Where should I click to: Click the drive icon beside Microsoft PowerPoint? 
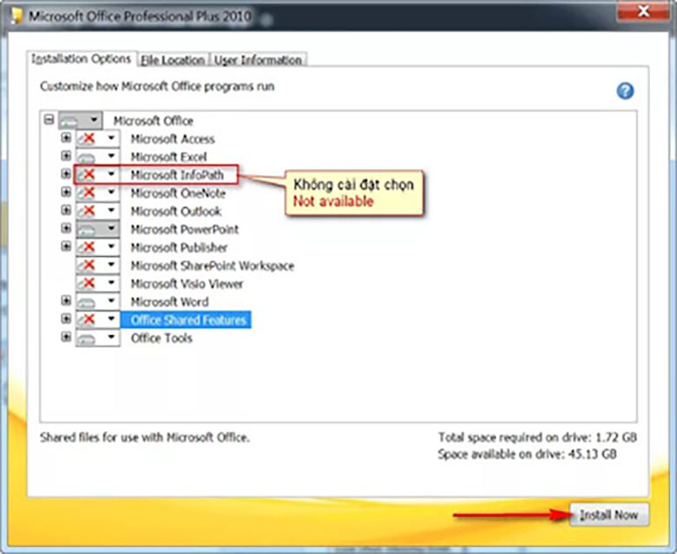tap(88, 230)
